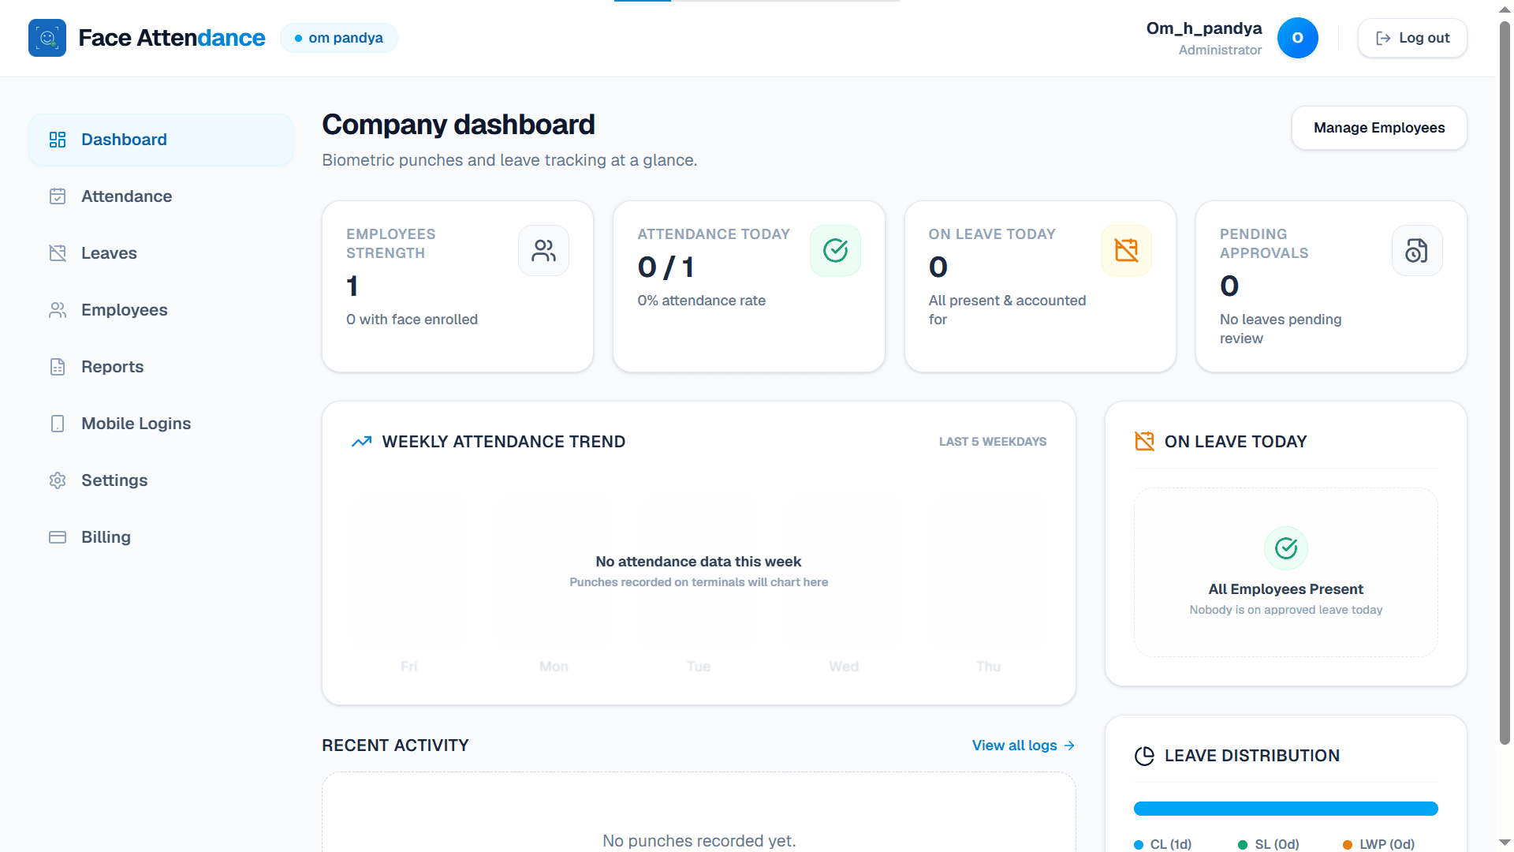
Task: Open the Settings page
Action: [x=161, y=480]
